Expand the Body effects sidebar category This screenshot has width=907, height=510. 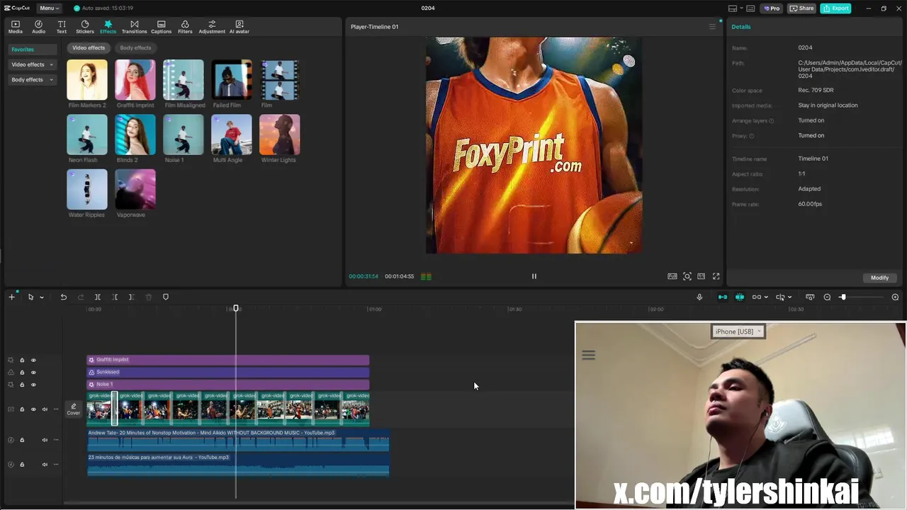click(x=32, y=80)
